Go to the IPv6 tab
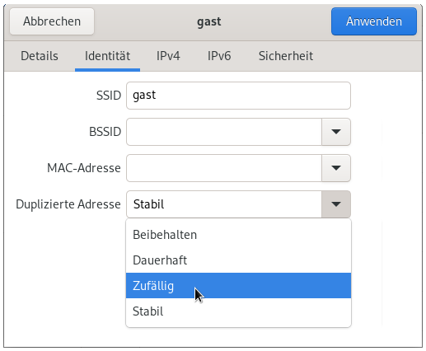This screenshot has width=426, height=351. (x=219, y=56)
